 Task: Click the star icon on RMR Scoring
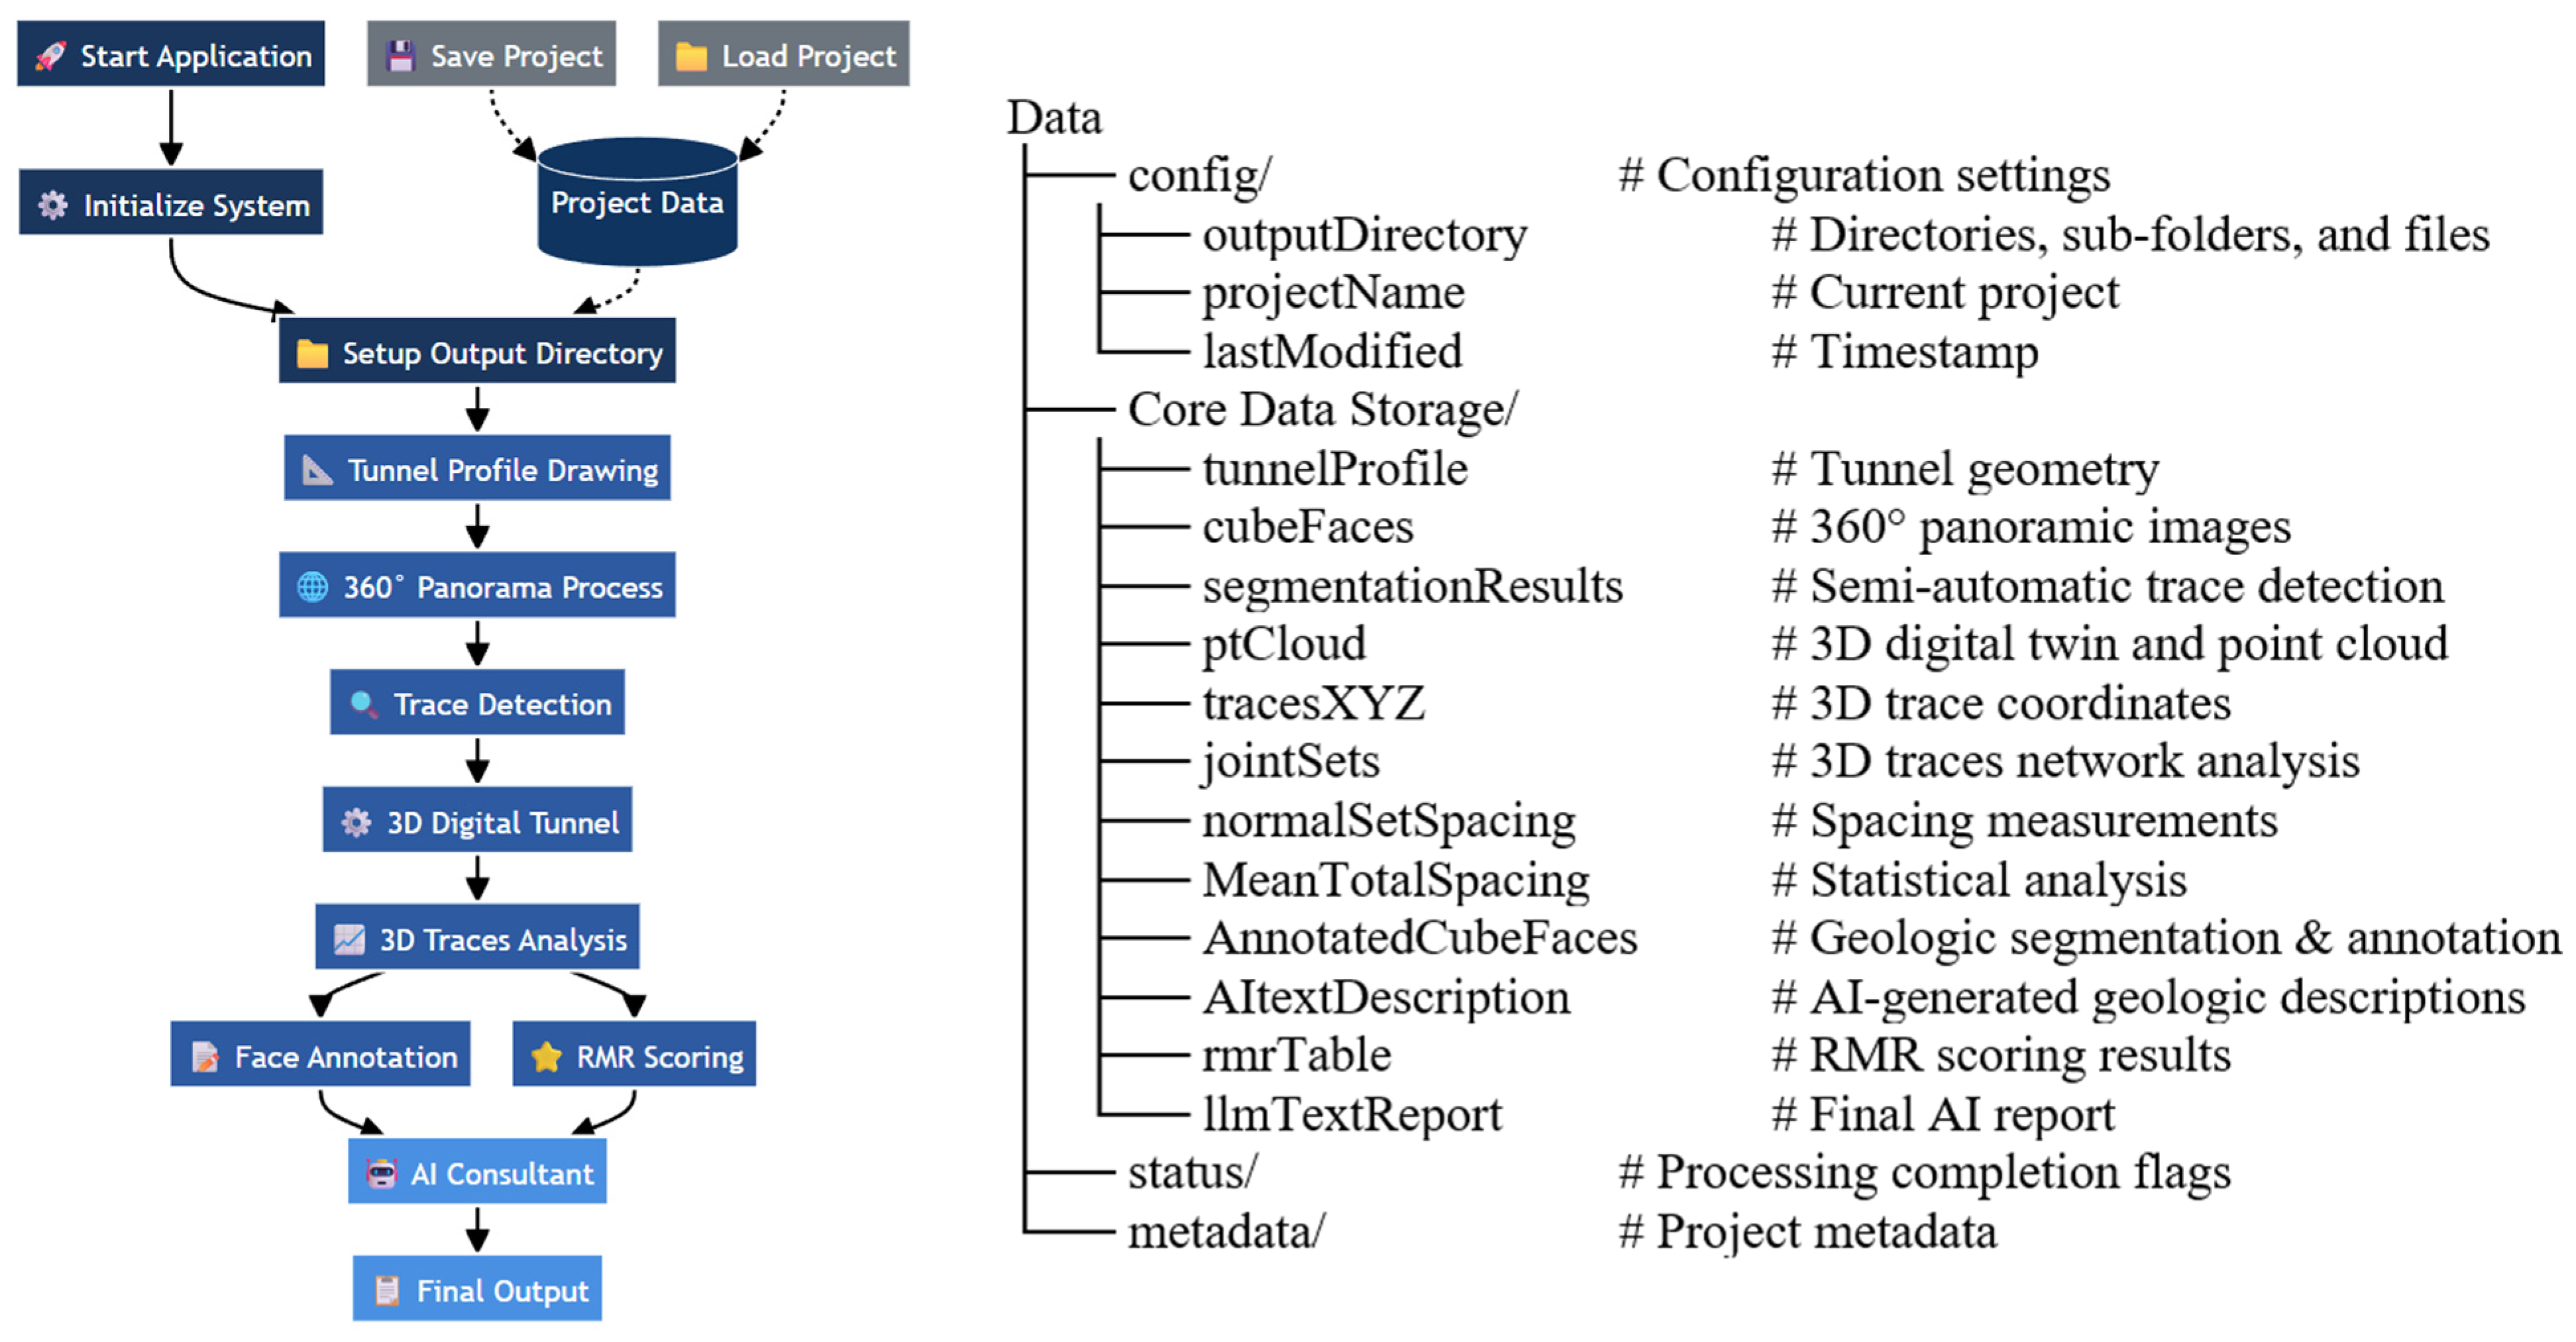pyautogui.click(x=546, y=1057)
